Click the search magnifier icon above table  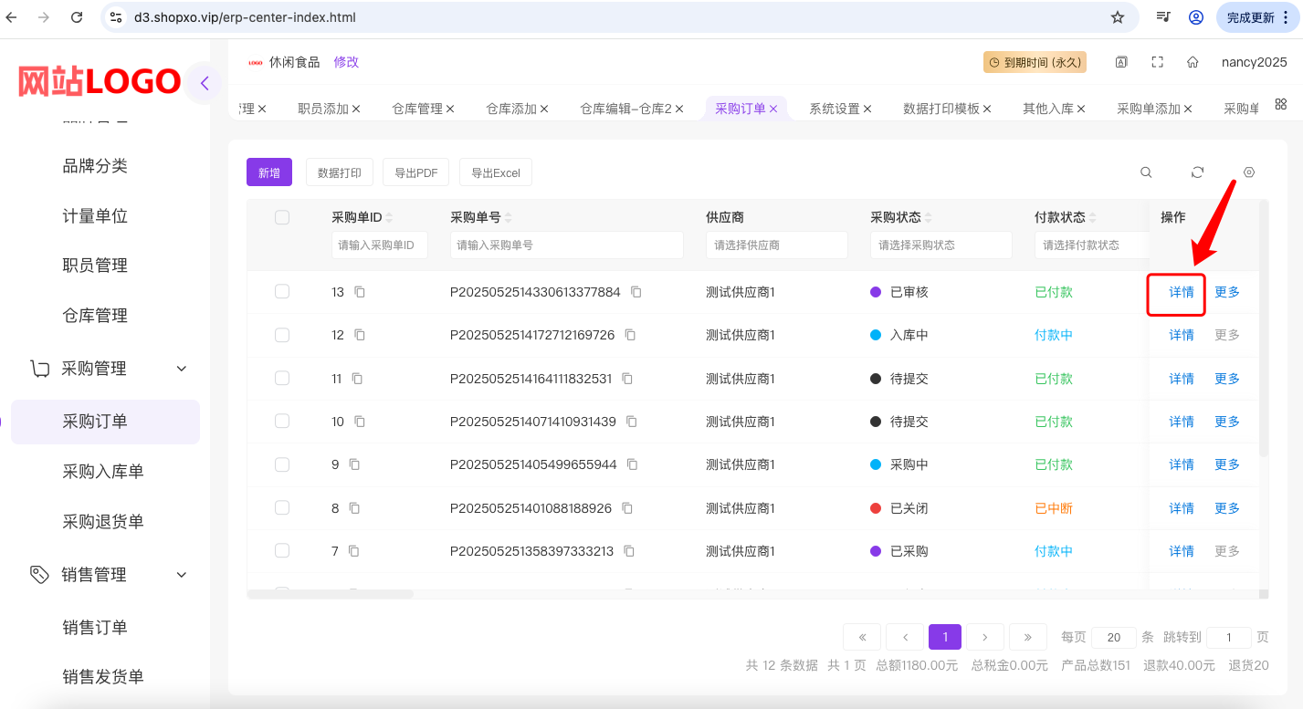(x=1146, y=172)
